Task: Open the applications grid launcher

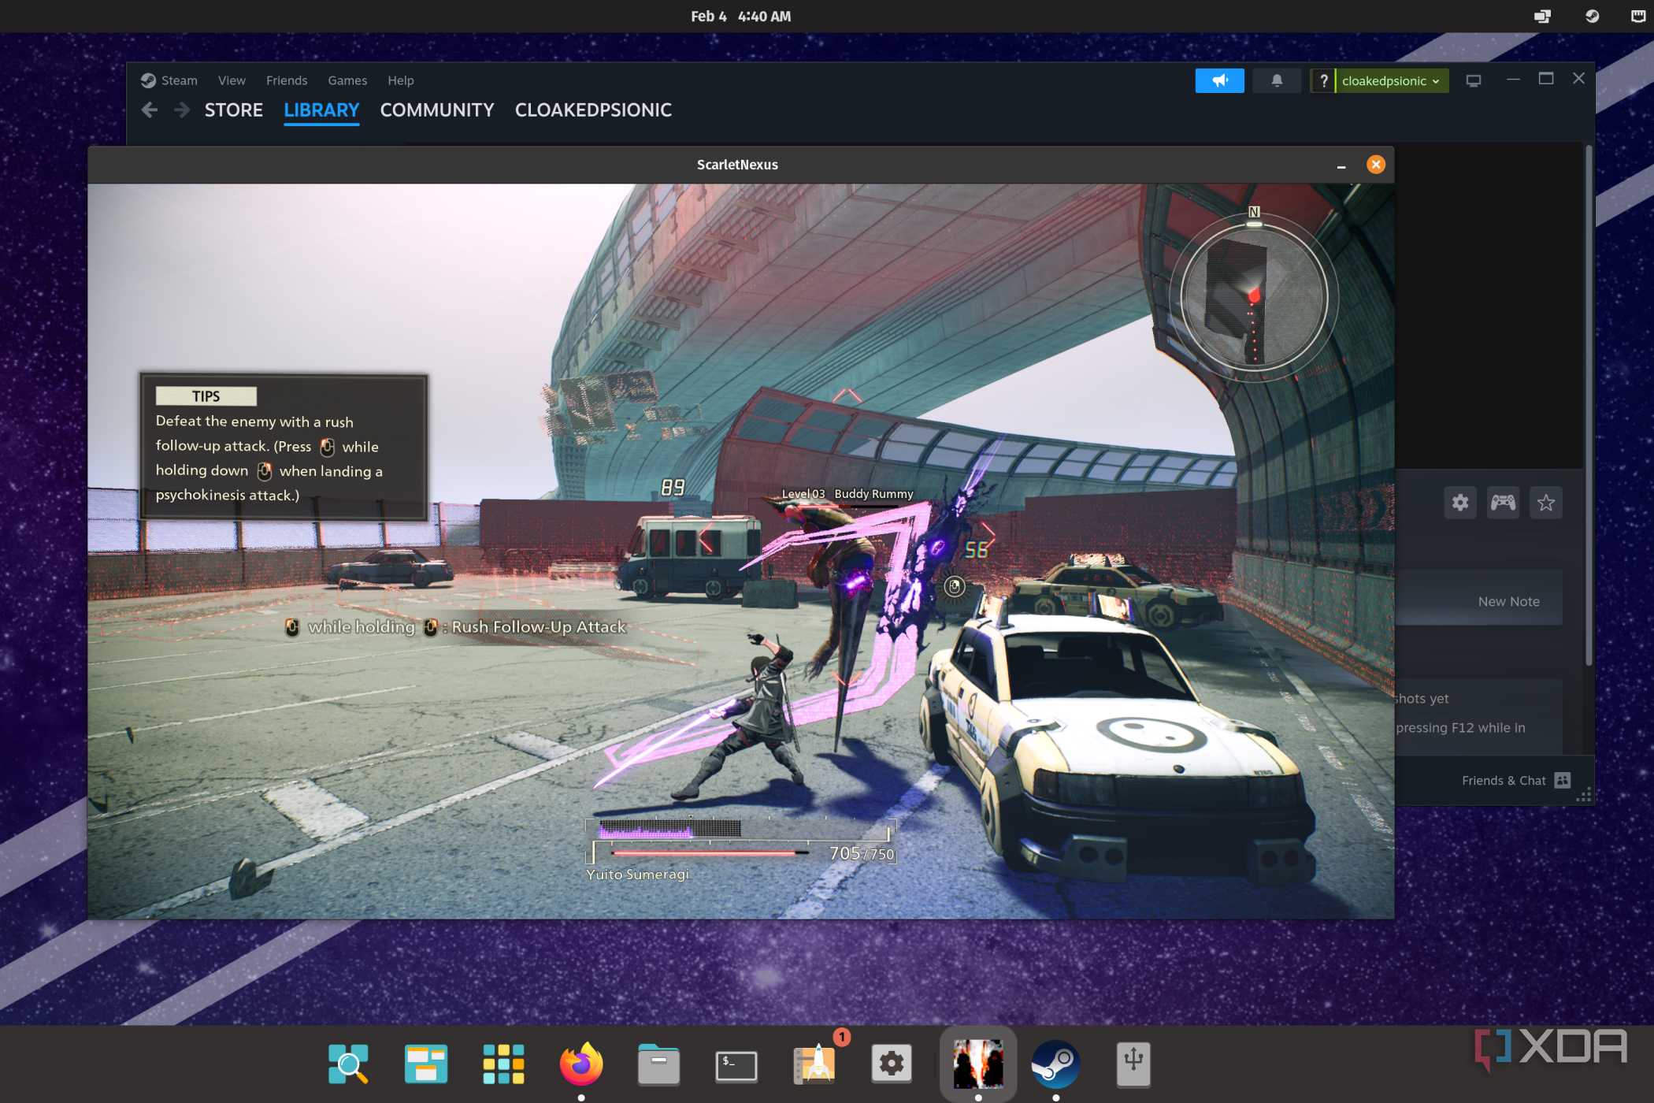Action: coord(503,1064)
